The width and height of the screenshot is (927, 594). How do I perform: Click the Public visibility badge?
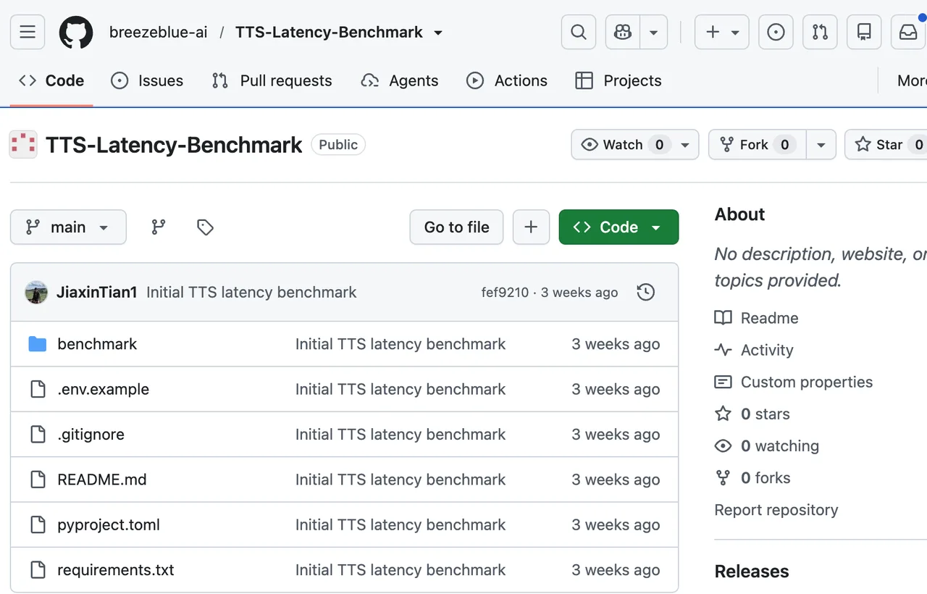pyautogui.click(x=338, y=145)
